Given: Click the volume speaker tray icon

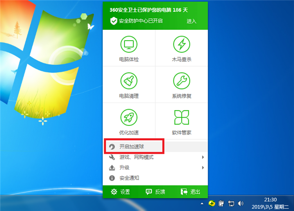Looking at the screenshot, I should (241, 203).
